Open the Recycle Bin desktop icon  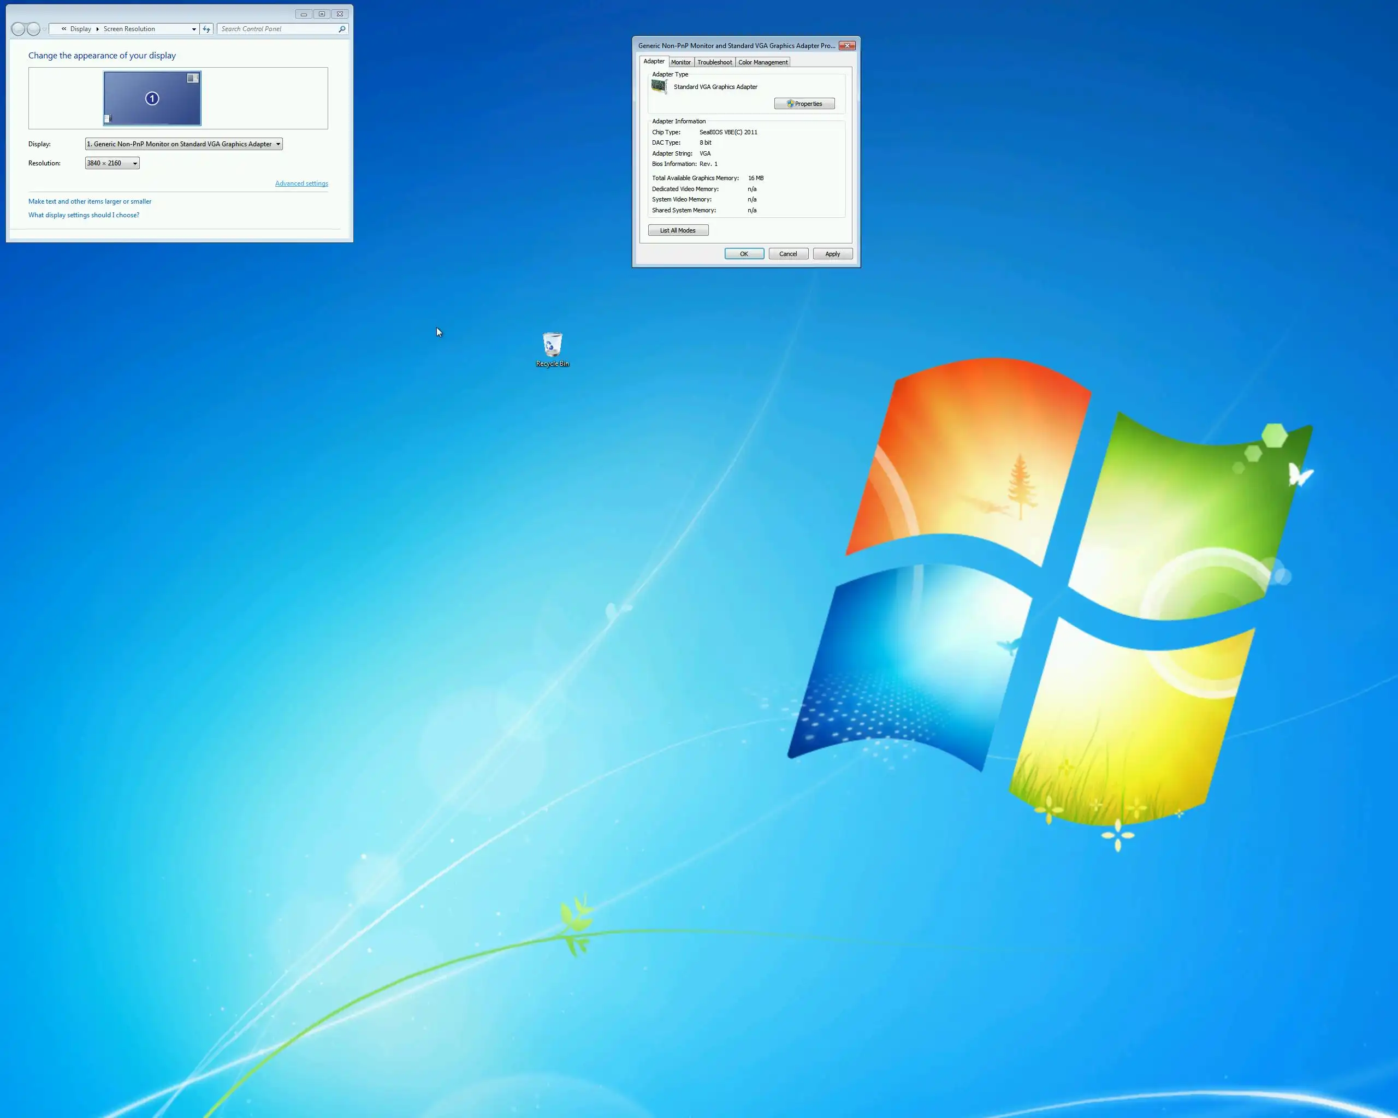pyautogui.click(x=552, y=346)
